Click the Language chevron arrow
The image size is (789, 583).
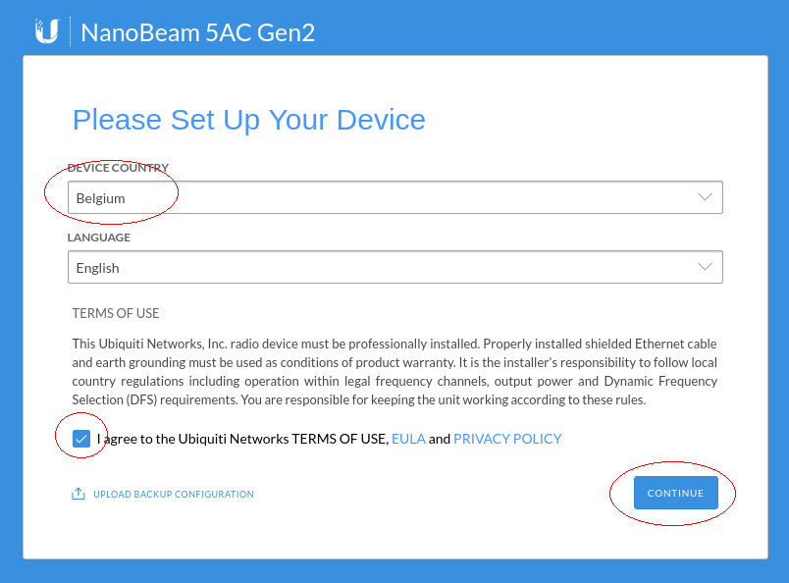[x=705, y=266]
